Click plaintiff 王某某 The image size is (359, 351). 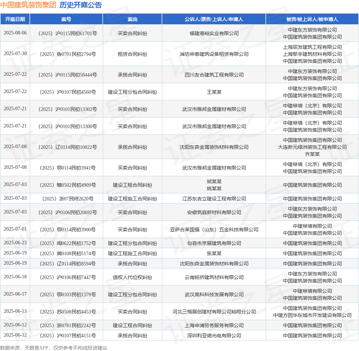[214, 92]
